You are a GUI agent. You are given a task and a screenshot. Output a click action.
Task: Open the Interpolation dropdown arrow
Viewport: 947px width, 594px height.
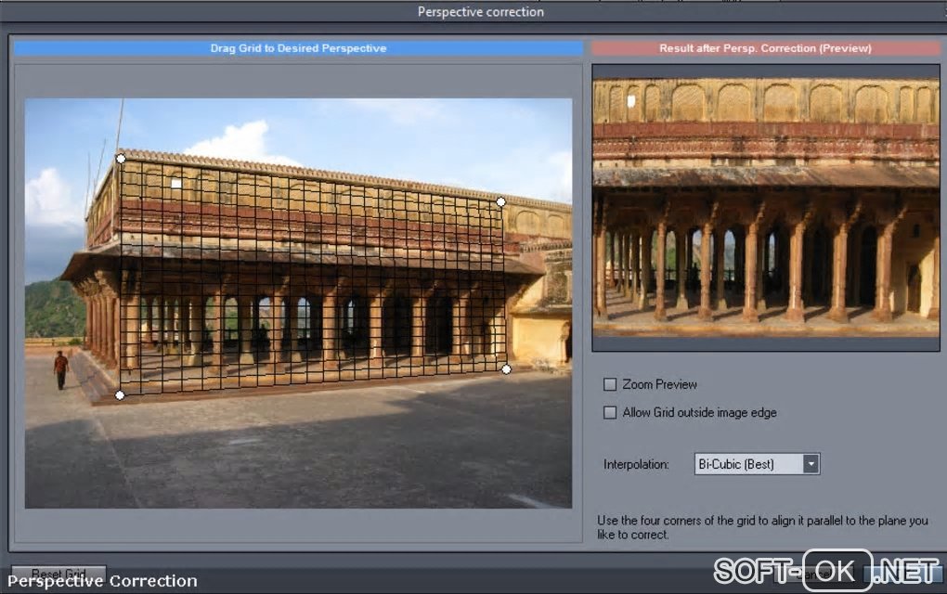(x=811, y=464)
